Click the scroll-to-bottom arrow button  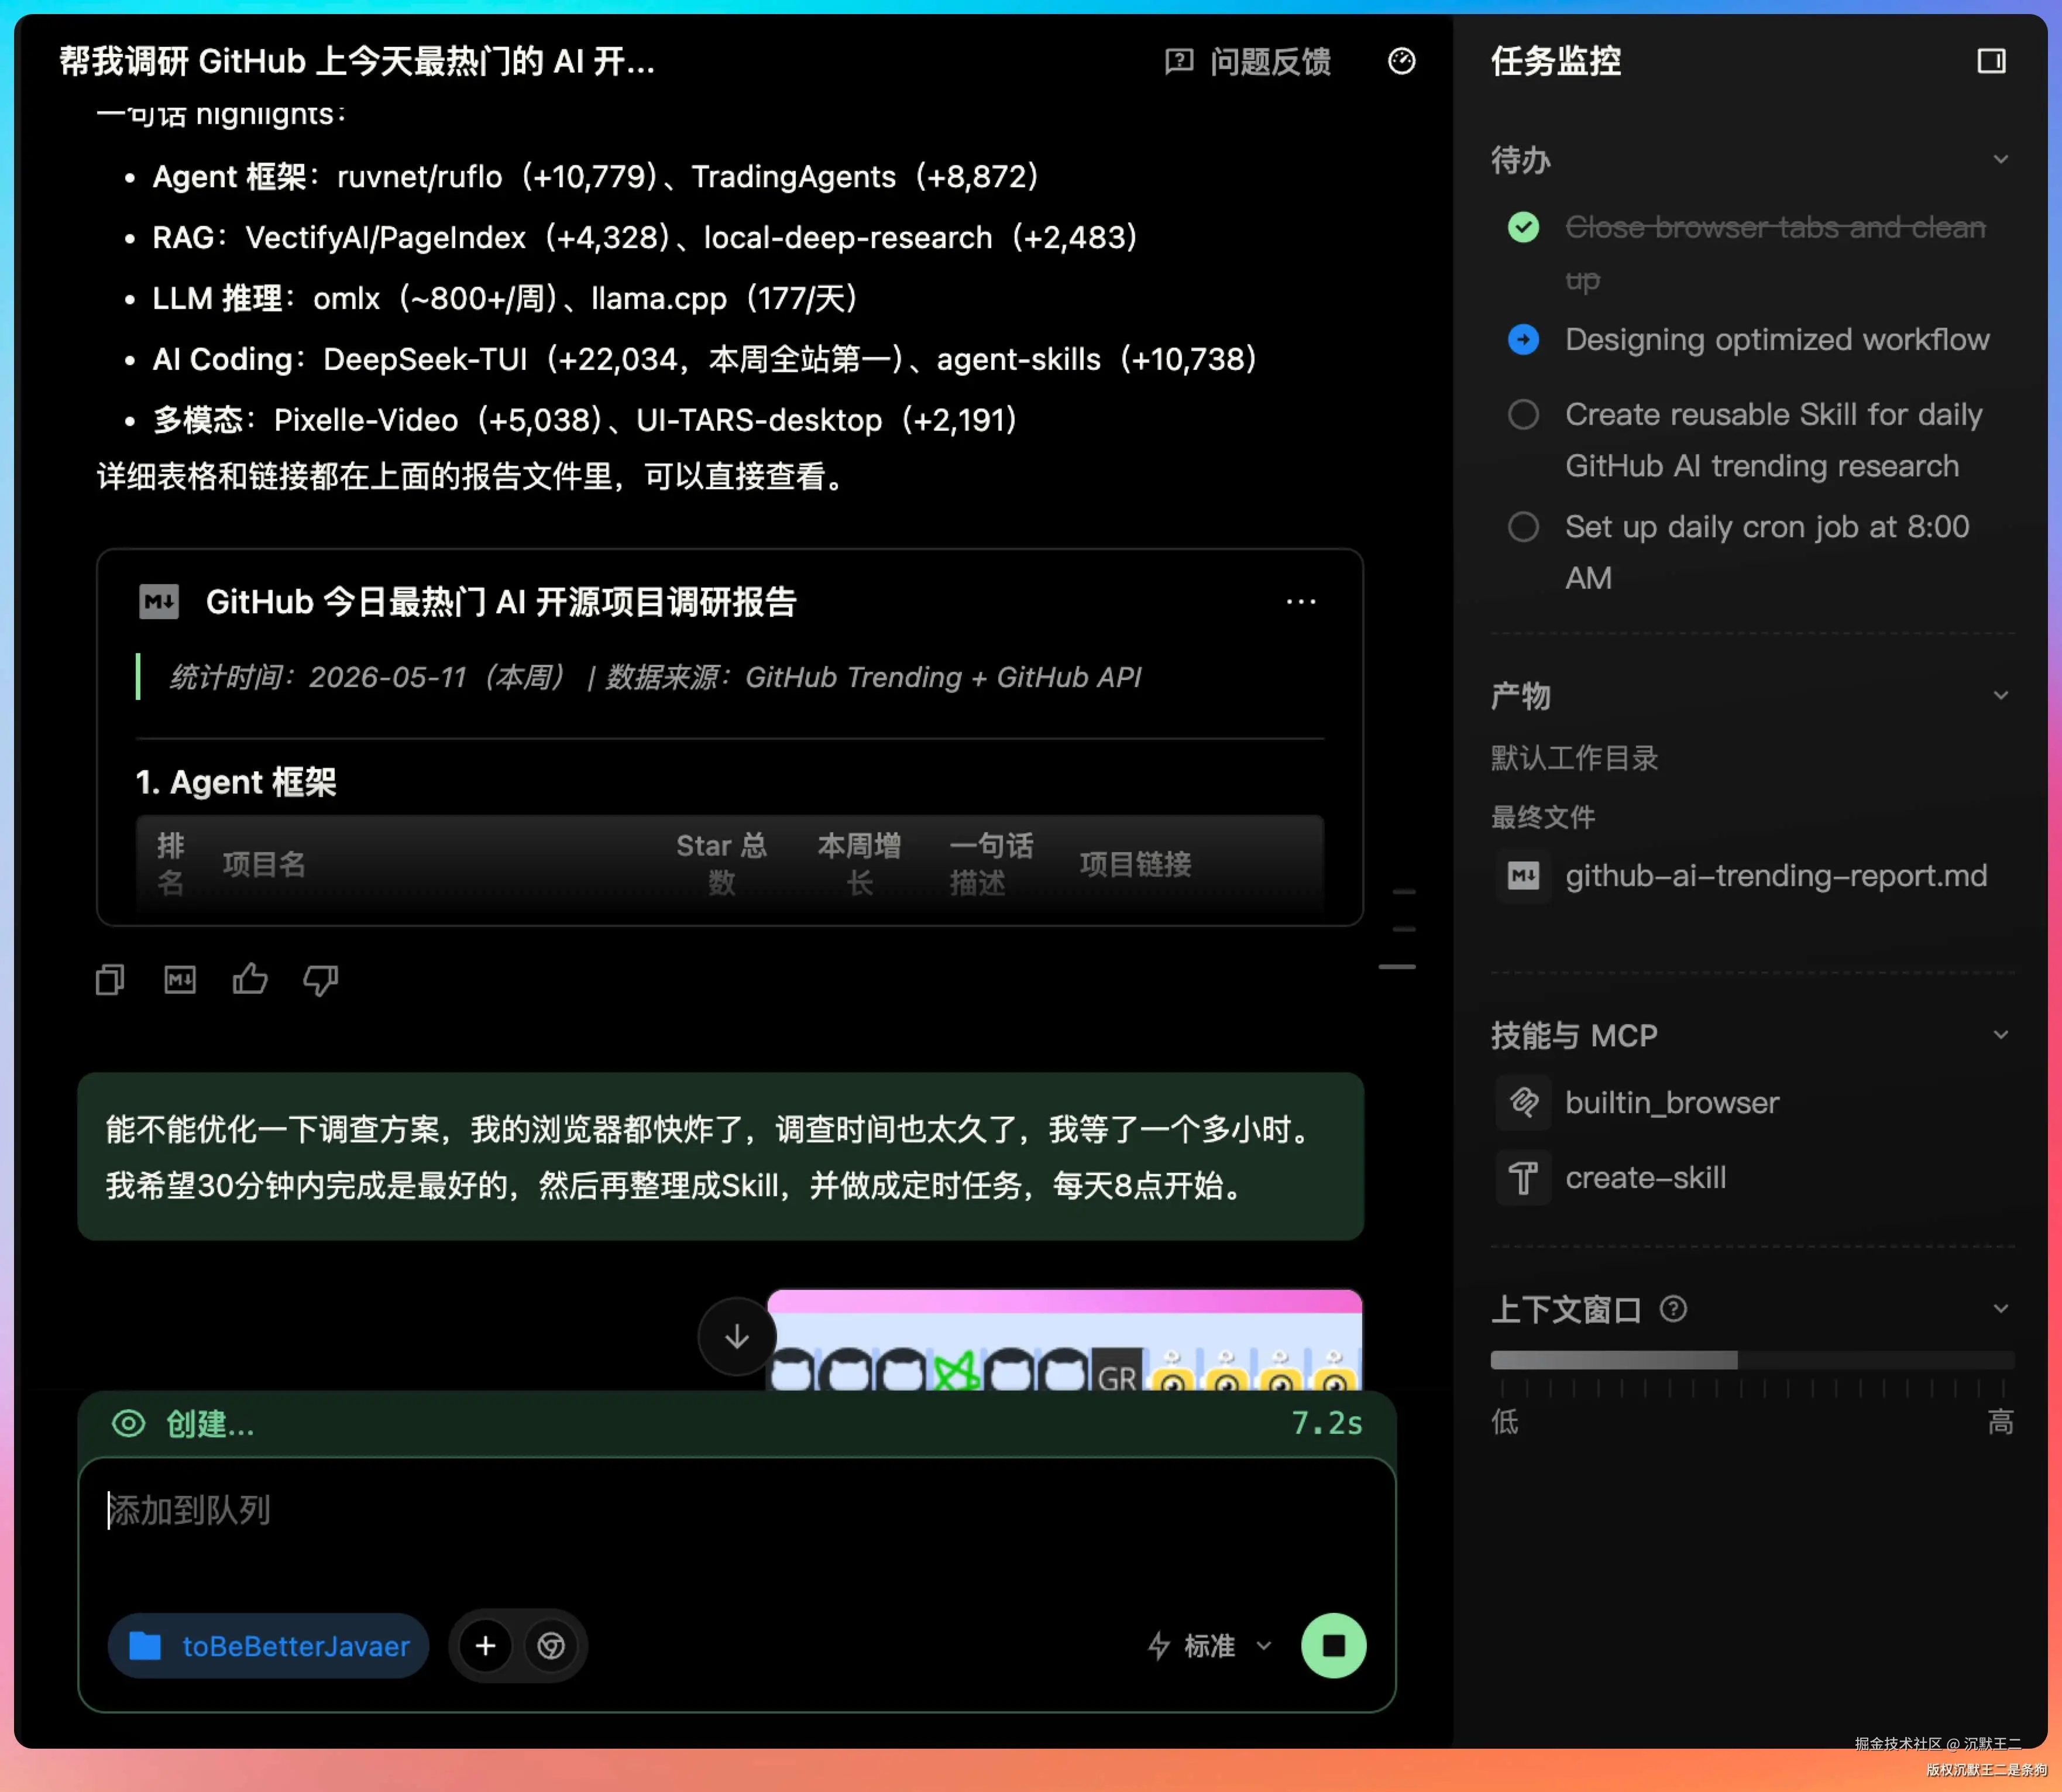coord(737,1337)
